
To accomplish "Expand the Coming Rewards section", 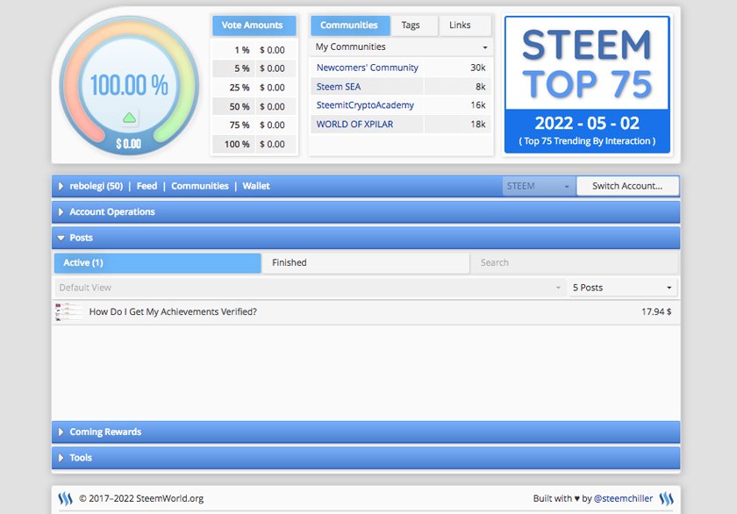I will pos(366,432).
